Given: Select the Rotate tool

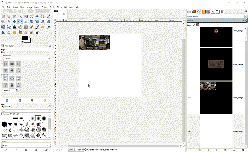Looking at the screenshot, I should tap(32, 21).
